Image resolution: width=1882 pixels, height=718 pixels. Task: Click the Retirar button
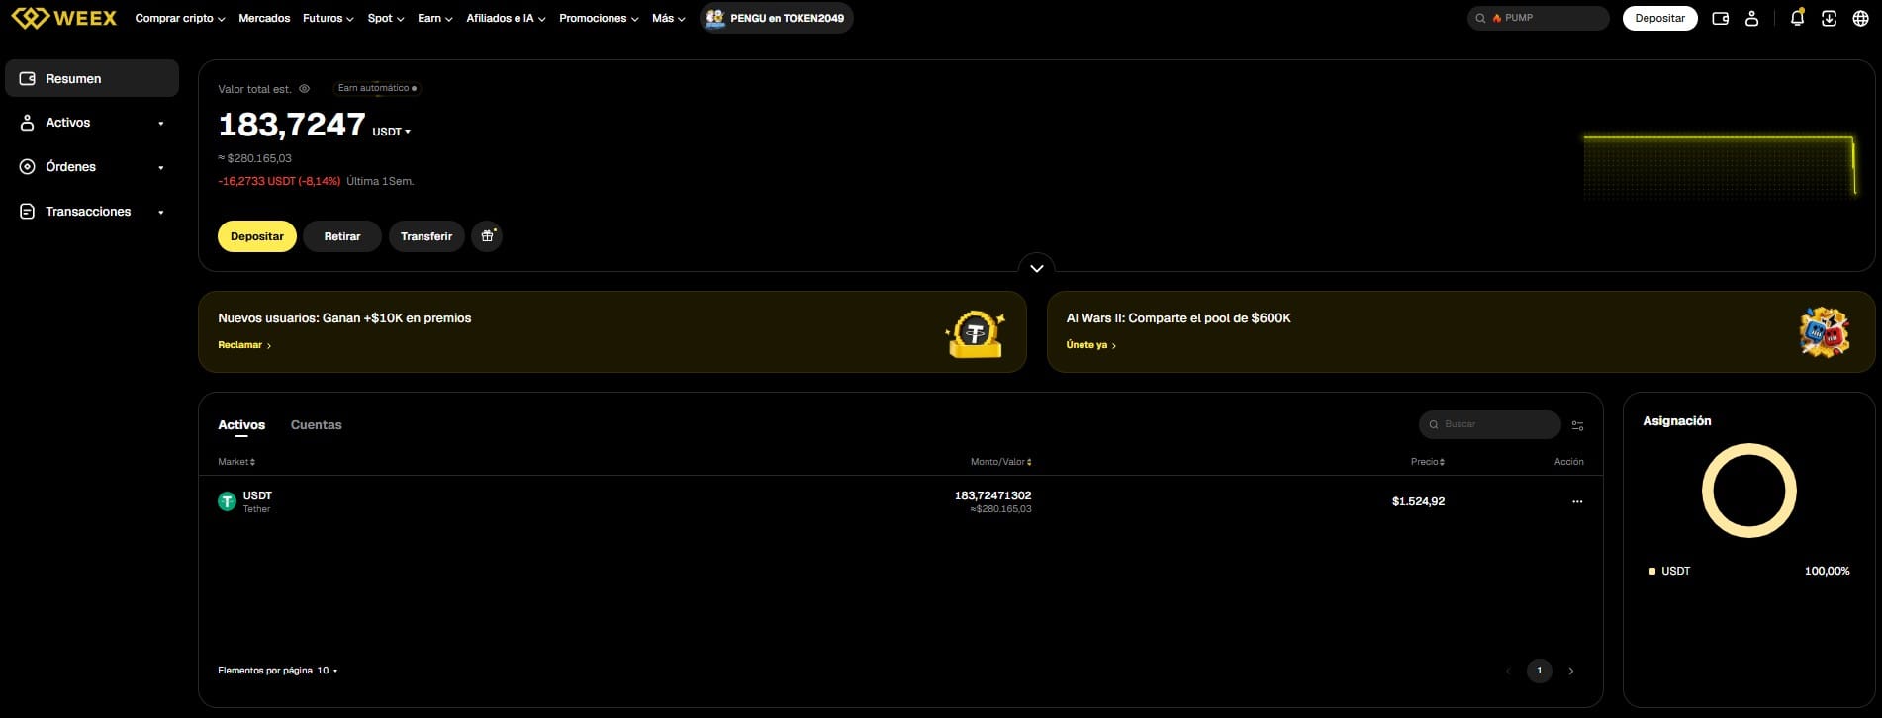342,236
